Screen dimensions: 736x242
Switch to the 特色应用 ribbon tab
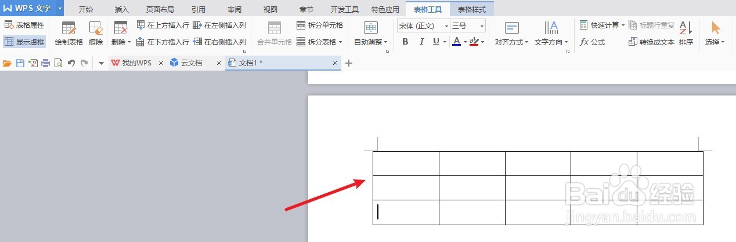(385, 9)
